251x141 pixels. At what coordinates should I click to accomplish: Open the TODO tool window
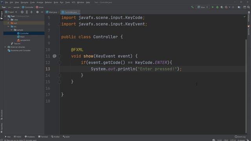(x=17, y=137)
